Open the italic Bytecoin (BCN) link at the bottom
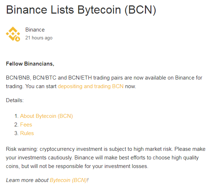 pyautogui.click(x=68, y=180)
